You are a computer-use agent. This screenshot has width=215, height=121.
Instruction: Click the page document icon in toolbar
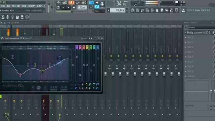[x=157, y=10]
